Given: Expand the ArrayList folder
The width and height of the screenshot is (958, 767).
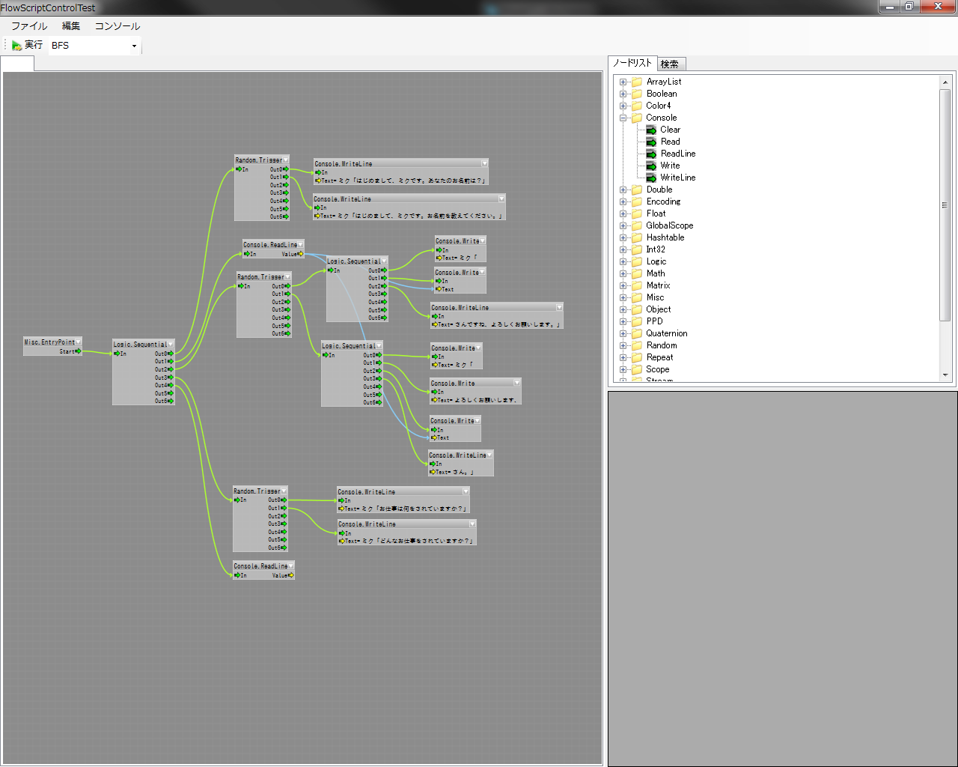Looking at the screenshot, I should [623, 82].
